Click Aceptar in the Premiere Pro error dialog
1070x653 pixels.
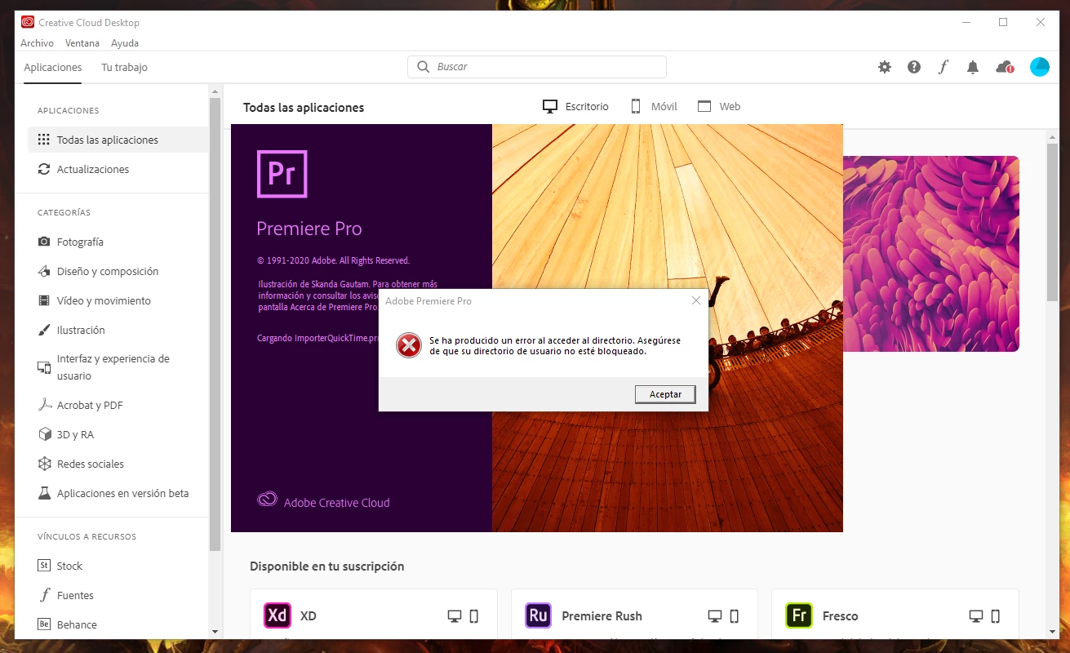click(x=665, y=394)
